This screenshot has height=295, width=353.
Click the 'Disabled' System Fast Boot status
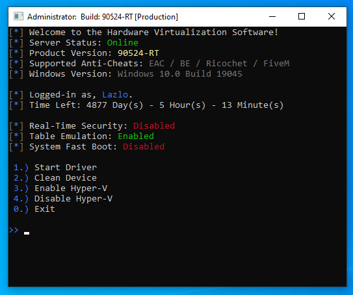[144, 147]
